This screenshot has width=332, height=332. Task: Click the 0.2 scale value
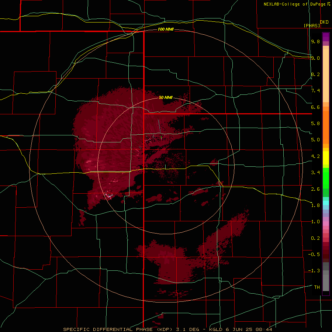[x=315, y=238]
